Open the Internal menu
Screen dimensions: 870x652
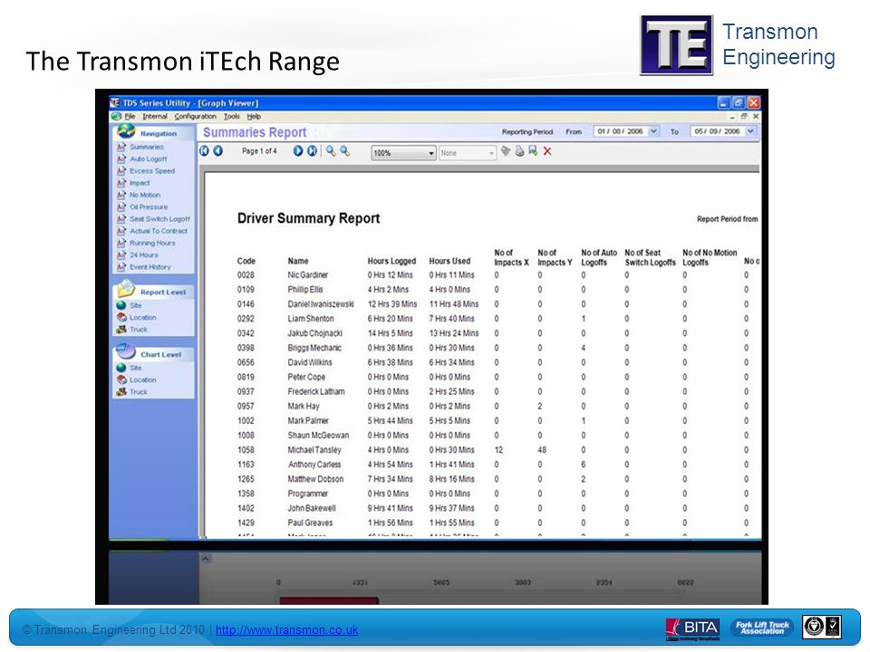point(155,117)
